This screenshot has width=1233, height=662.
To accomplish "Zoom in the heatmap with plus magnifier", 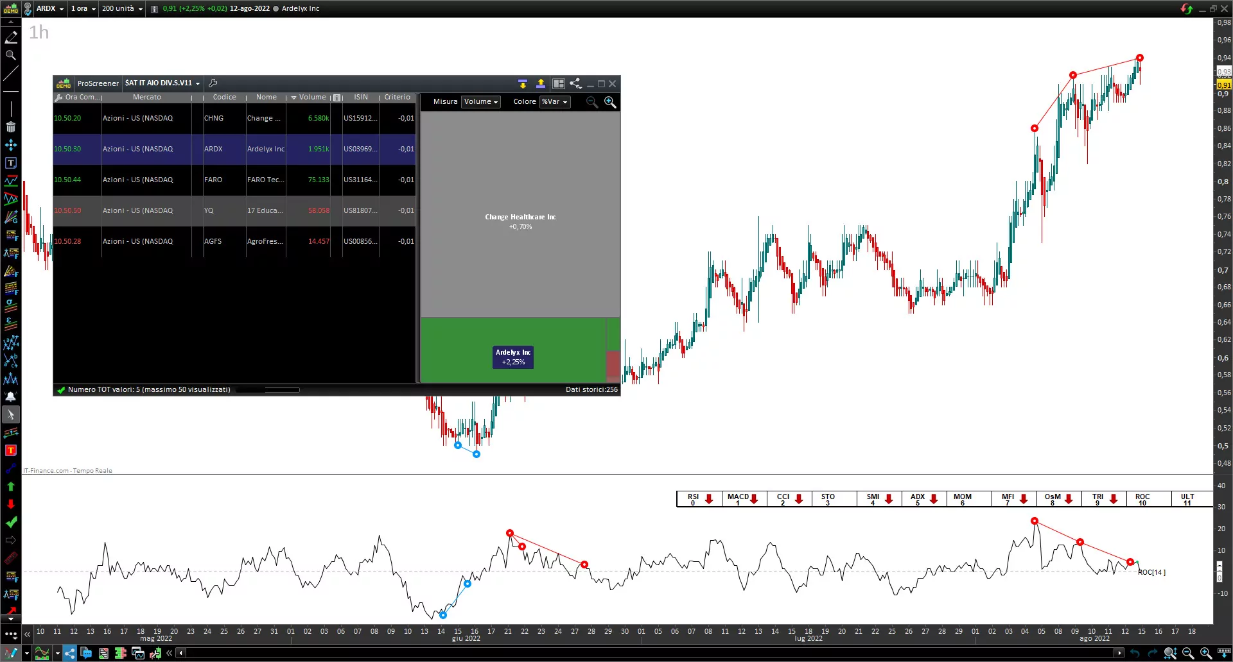I will [610, 102].
